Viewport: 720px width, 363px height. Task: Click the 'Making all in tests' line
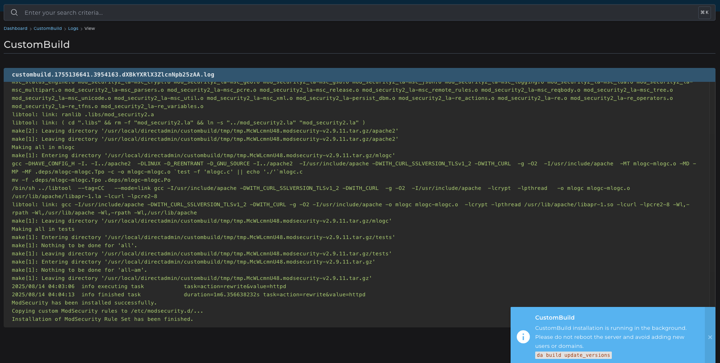43,229
